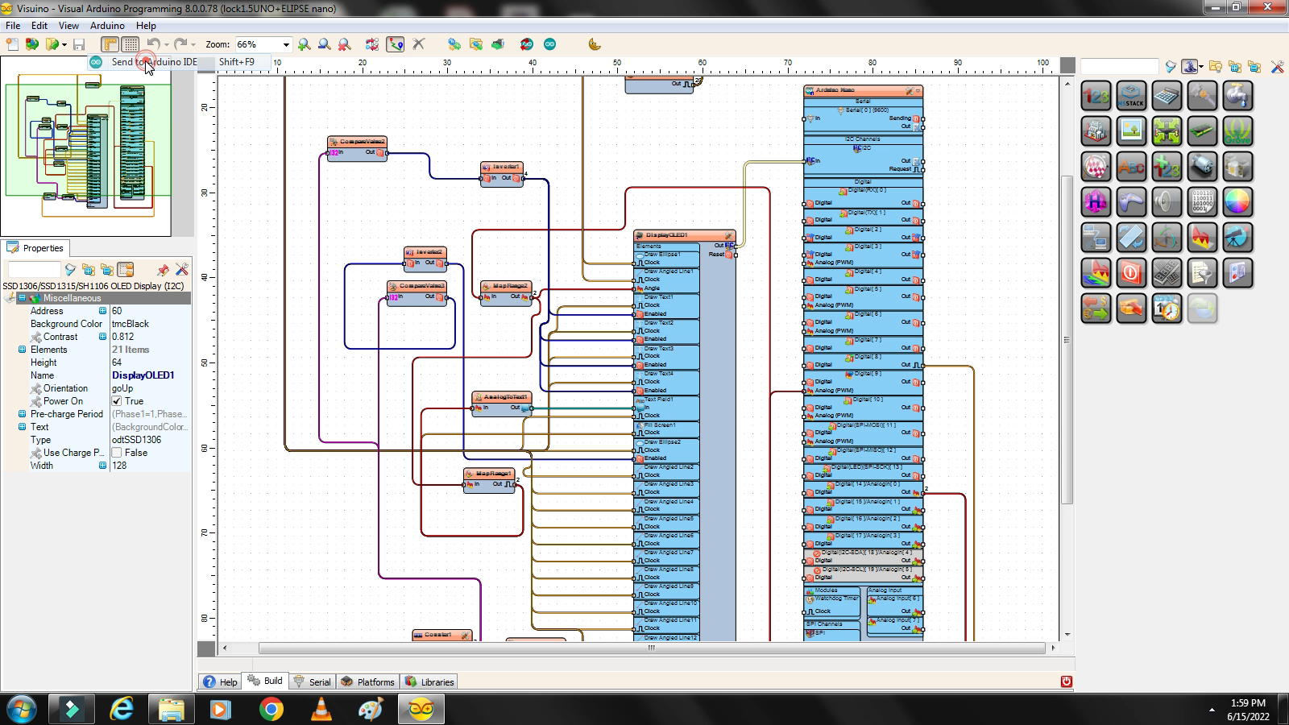Click the Send to Arduino IDE toolbar icon

tap(97, 61)
